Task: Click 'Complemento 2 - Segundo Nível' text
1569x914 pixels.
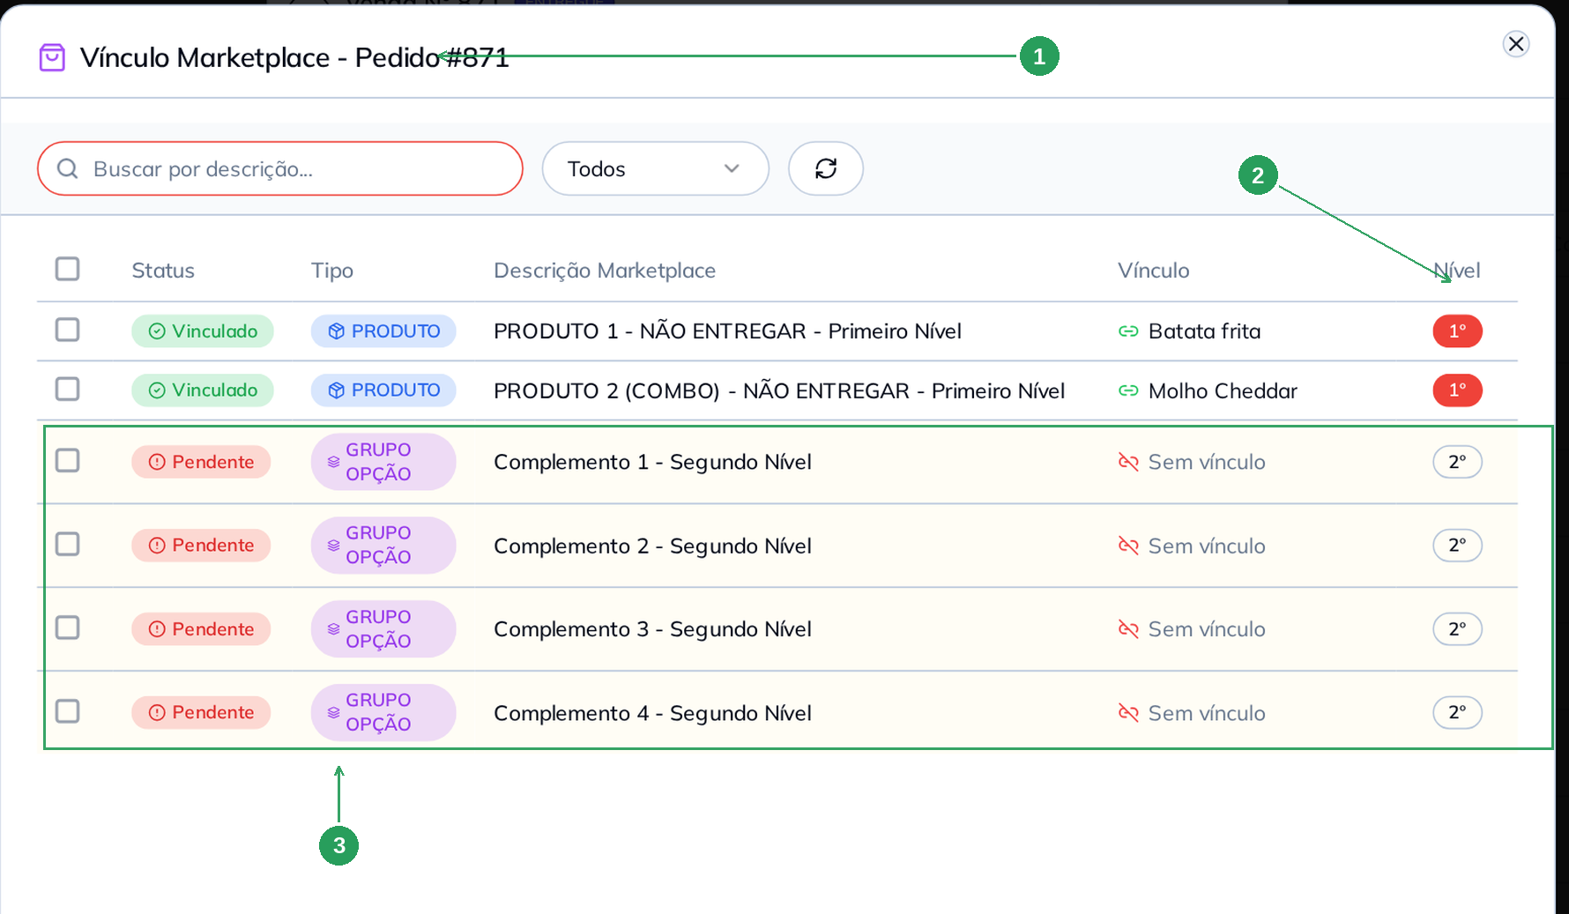Action: [652, 546]
